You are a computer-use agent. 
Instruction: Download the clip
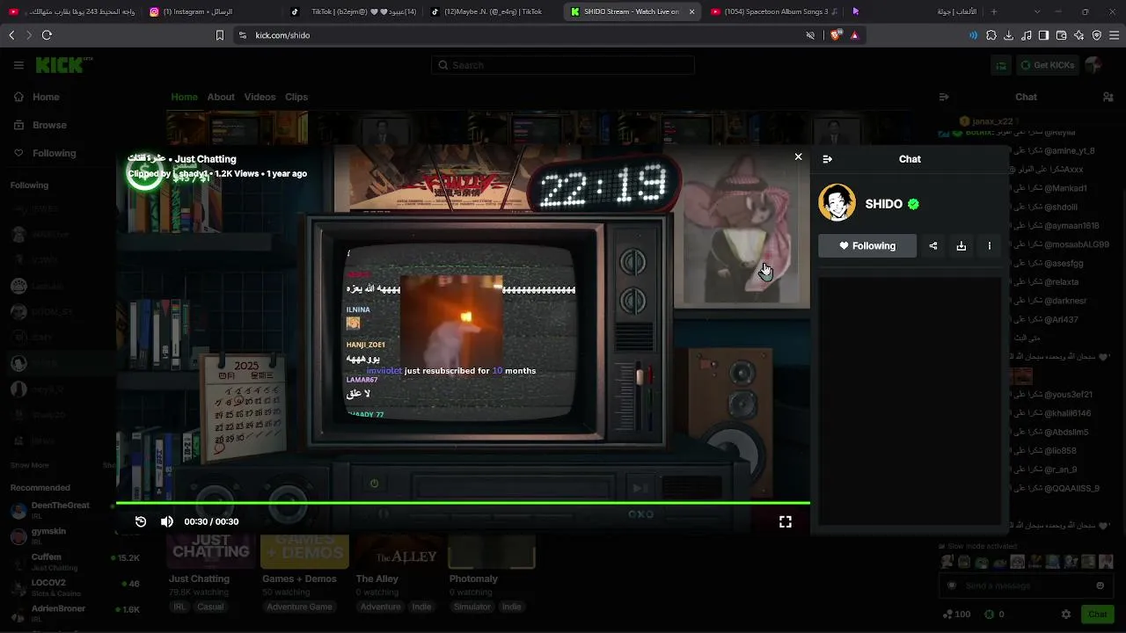tap(961, 246)
